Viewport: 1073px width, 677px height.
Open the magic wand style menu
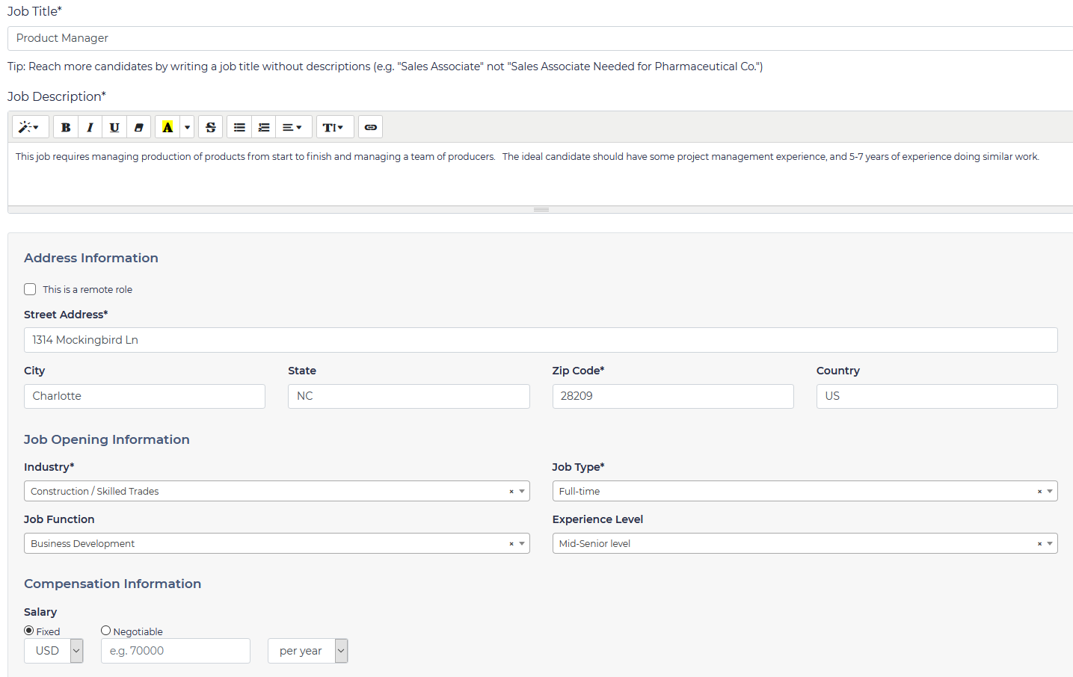point(30,127)
